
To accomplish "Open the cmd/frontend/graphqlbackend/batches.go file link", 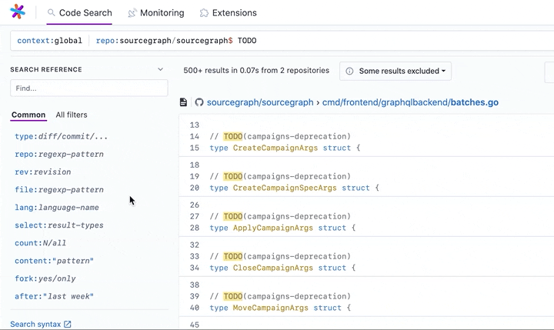I will click(x=410, y=102).
